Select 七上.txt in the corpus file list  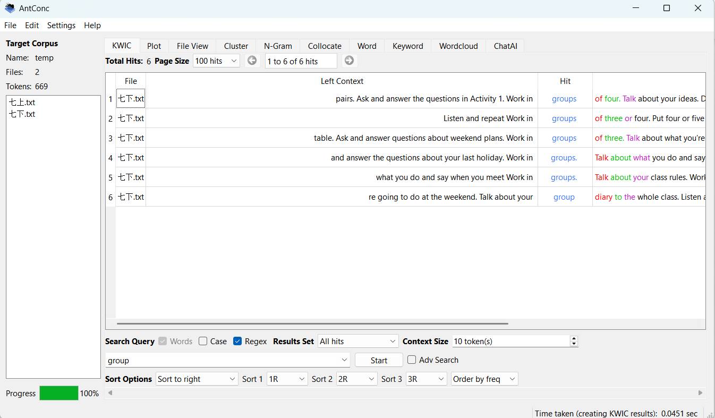[22, 103]
